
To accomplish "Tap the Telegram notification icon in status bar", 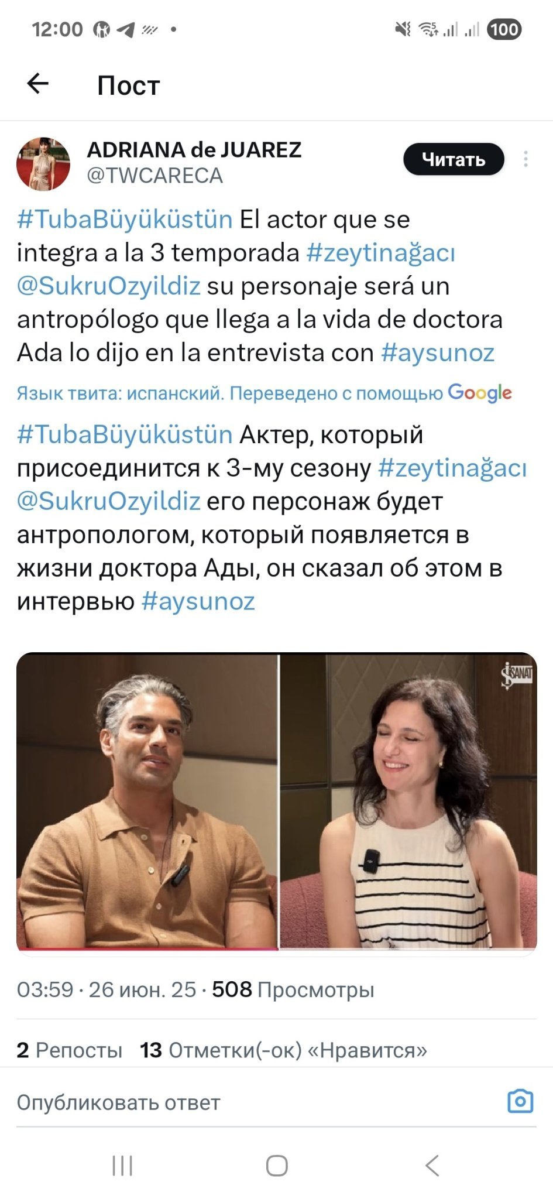I will 125,29.
